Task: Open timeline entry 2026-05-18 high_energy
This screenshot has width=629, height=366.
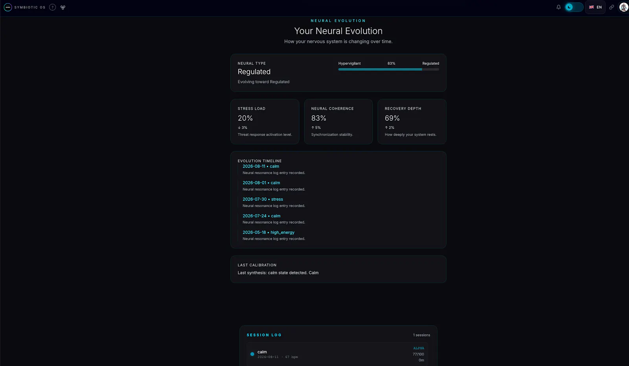Action: click(269, 232)
